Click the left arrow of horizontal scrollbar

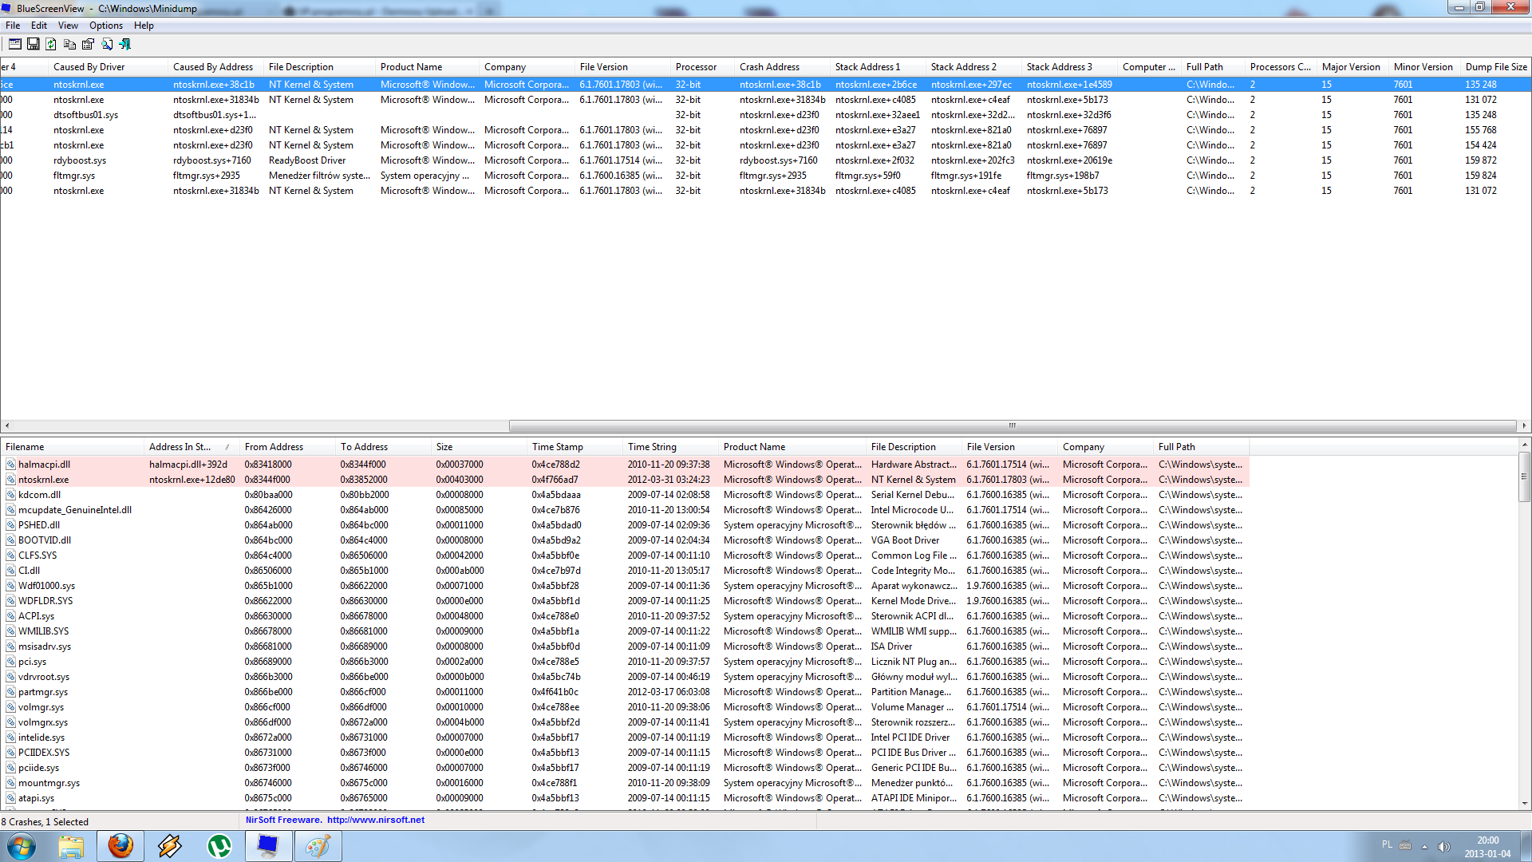click(x=6, y=425)
